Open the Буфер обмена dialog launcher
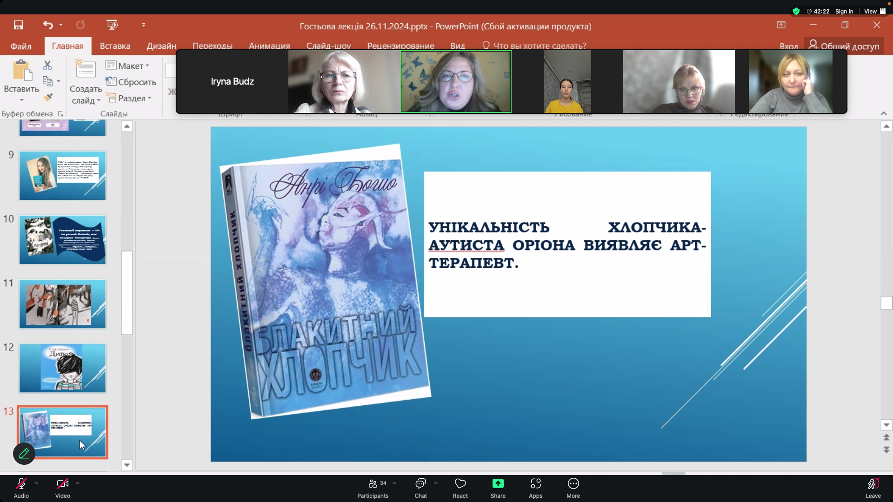This screenshot has width=893, height=502. [60, 114]
